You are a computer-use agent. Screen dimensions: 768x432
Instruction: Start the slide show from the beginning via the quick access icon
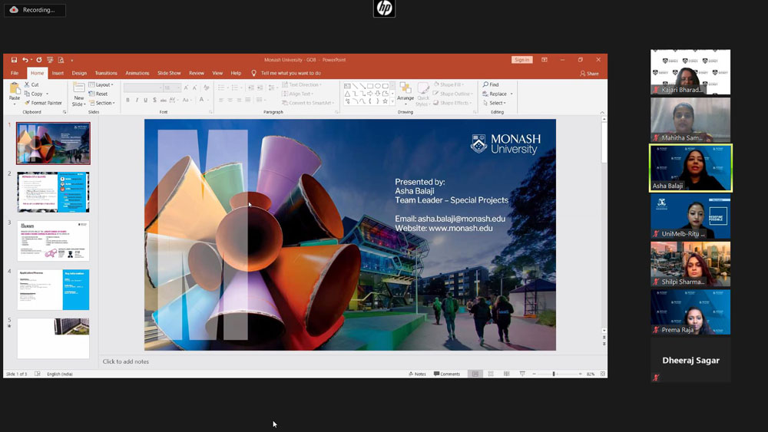pos(50,60)
